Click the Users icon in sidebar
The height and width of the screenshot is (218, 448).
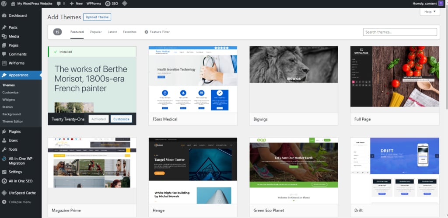click(4, 141)
